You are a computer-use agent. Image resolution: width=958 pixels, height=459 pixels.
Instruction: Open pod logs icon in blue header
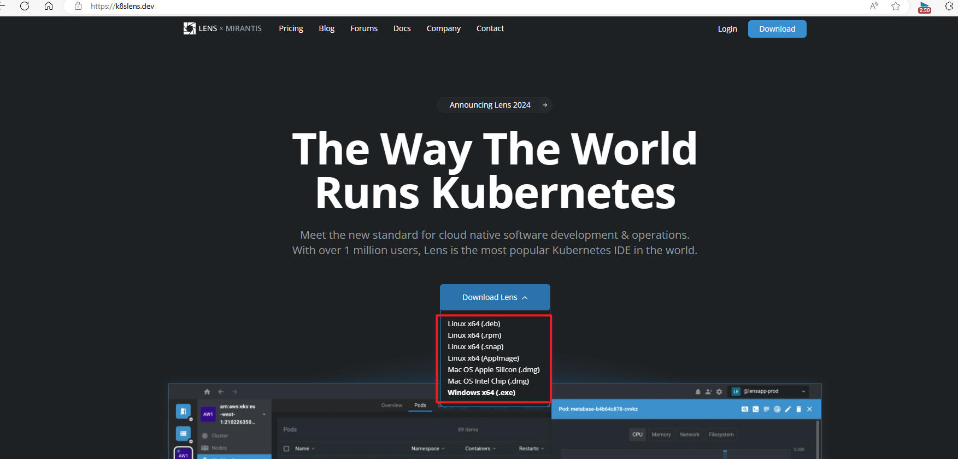point(766,409)
